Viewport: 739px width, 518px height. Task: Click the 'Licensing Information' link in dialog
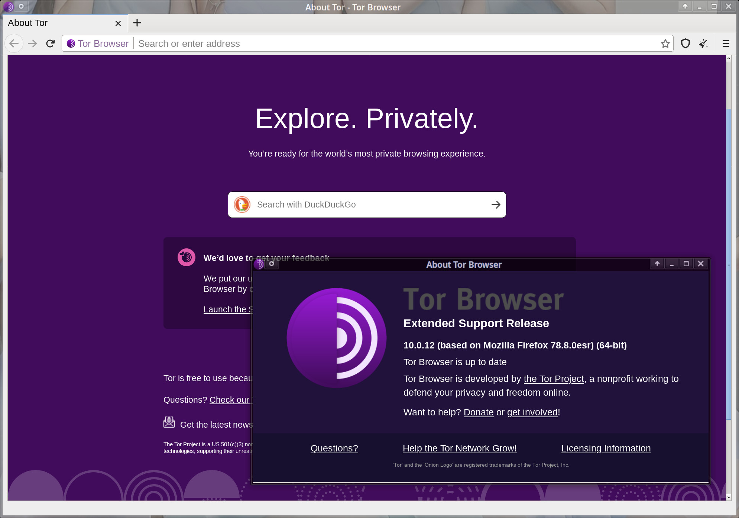[606, 448]
